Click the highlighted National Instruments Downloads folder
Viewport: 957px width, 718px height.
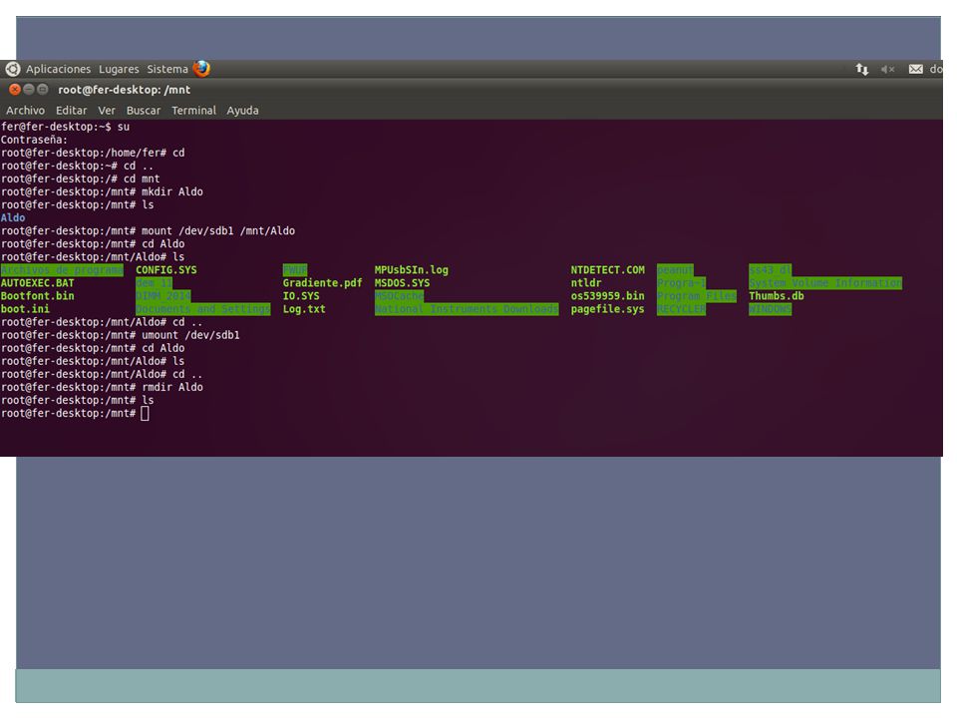467,309
